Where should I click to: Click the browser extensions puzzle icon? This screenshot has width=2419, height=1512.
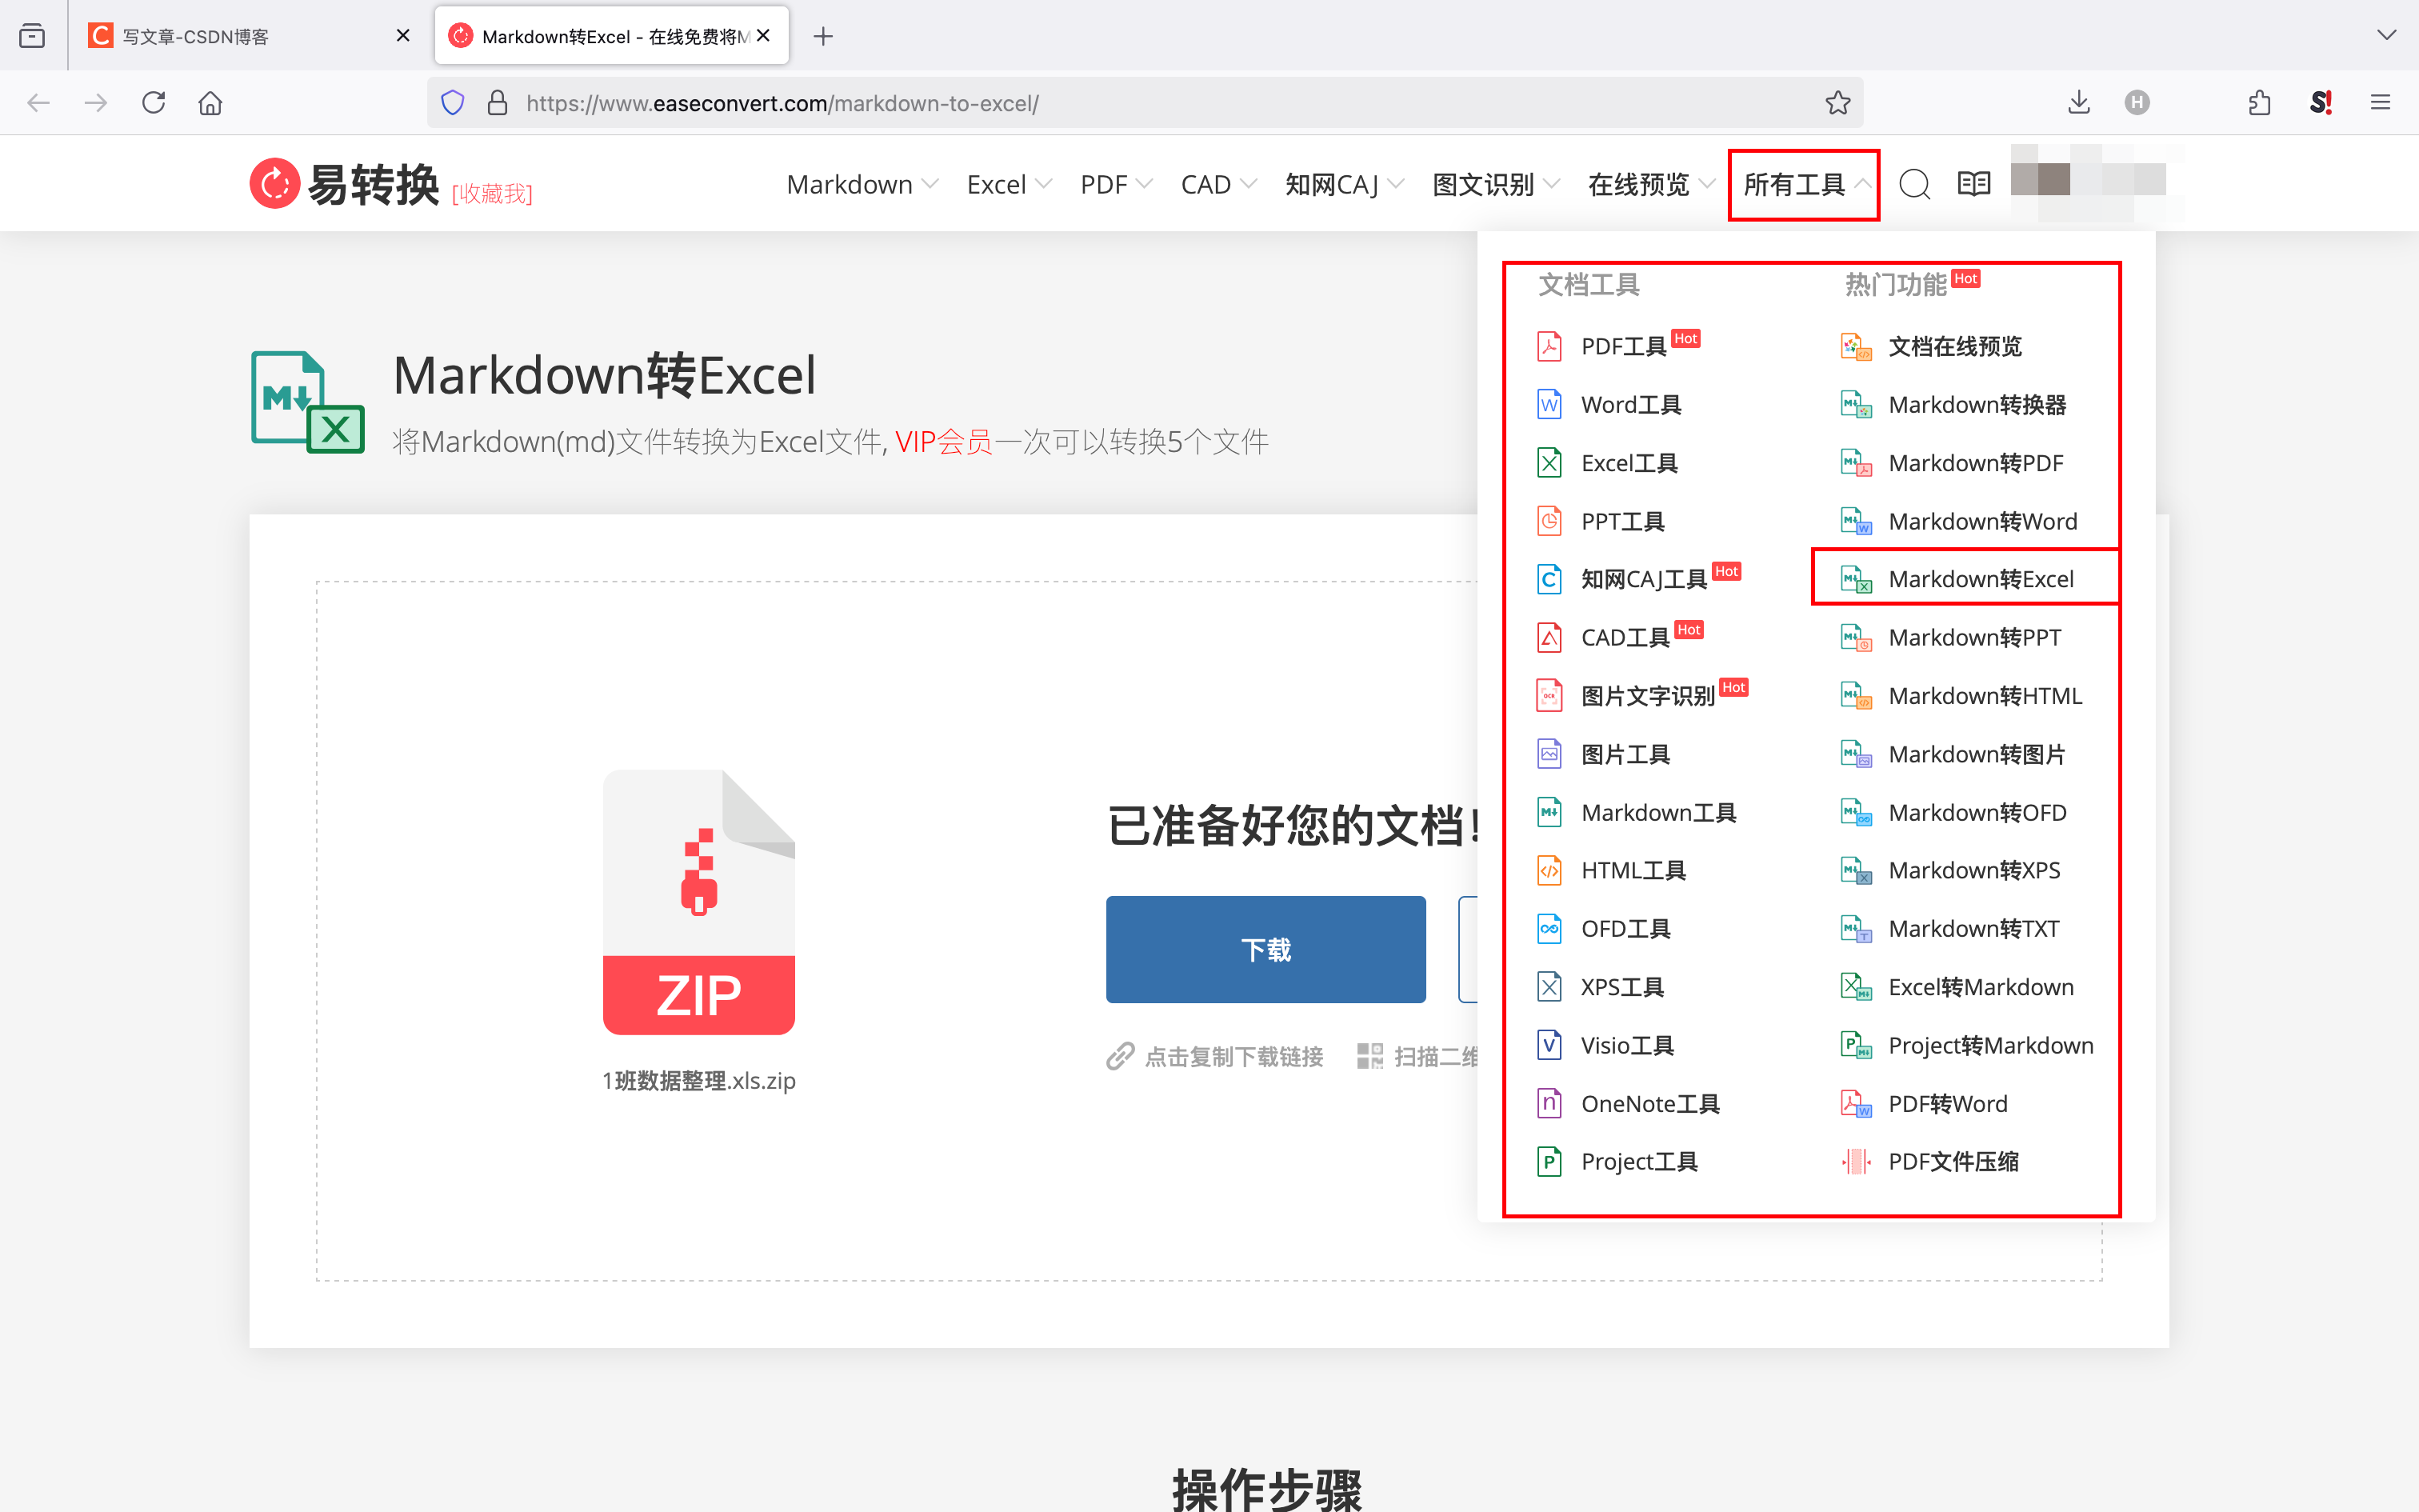coord(2259,103)
